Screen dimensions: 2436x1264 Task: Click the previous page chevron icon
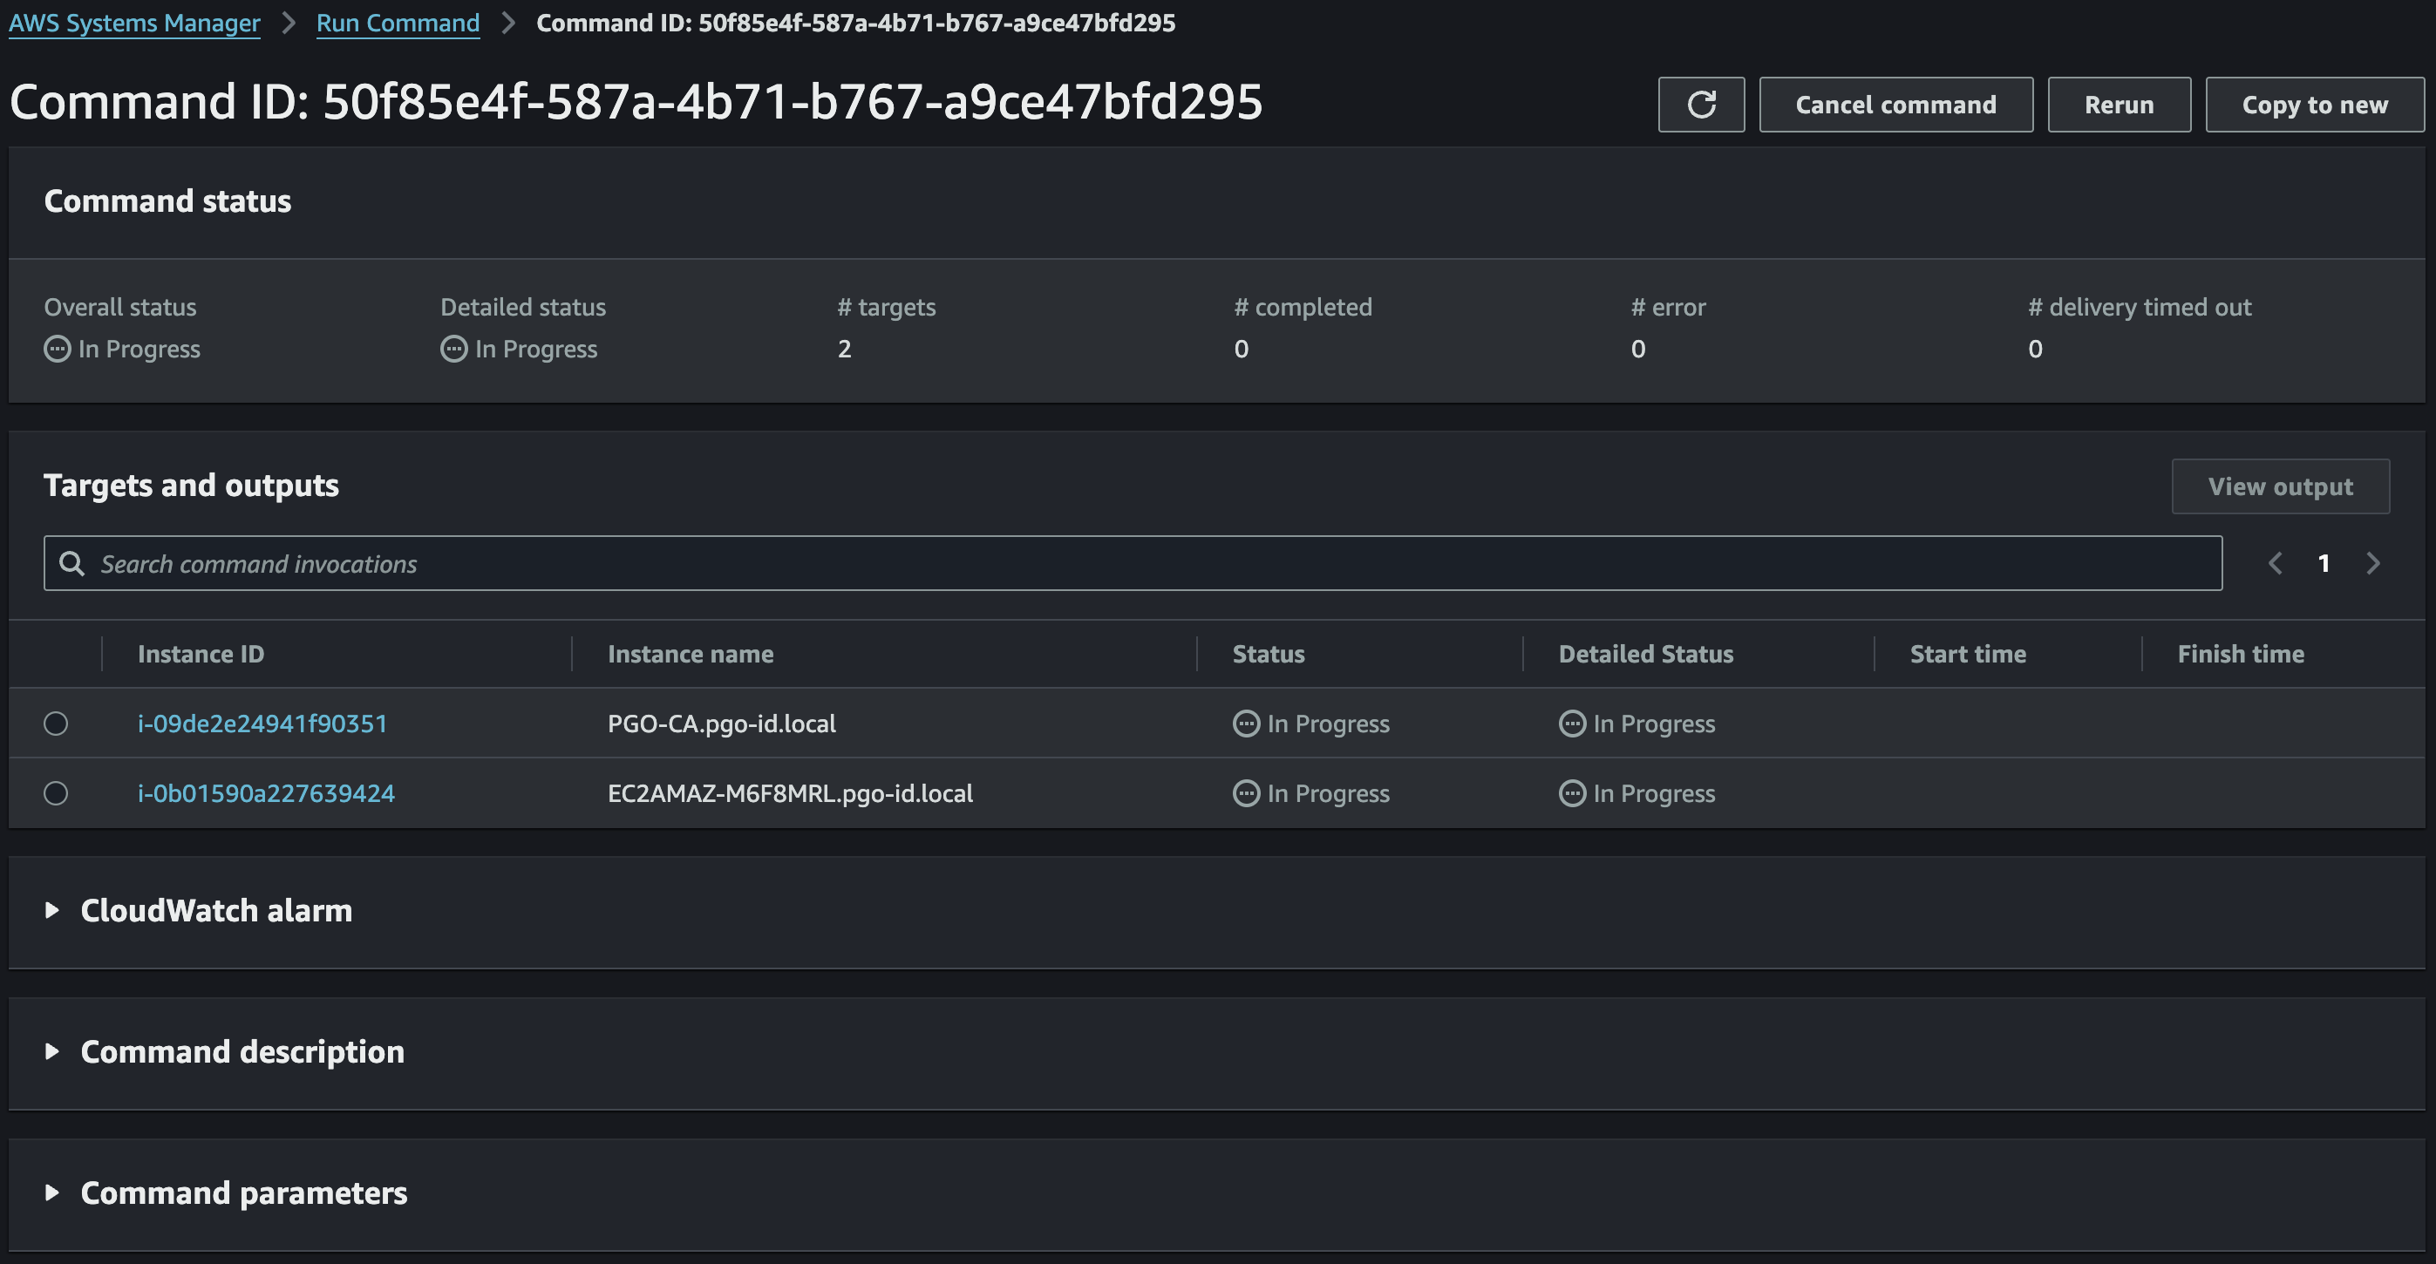click(x=2276, y=562)
